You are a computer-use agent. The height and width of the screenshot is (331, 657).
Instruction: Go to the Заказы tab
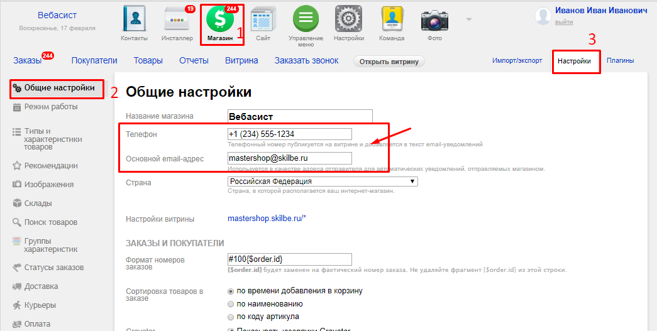point(28,61)
